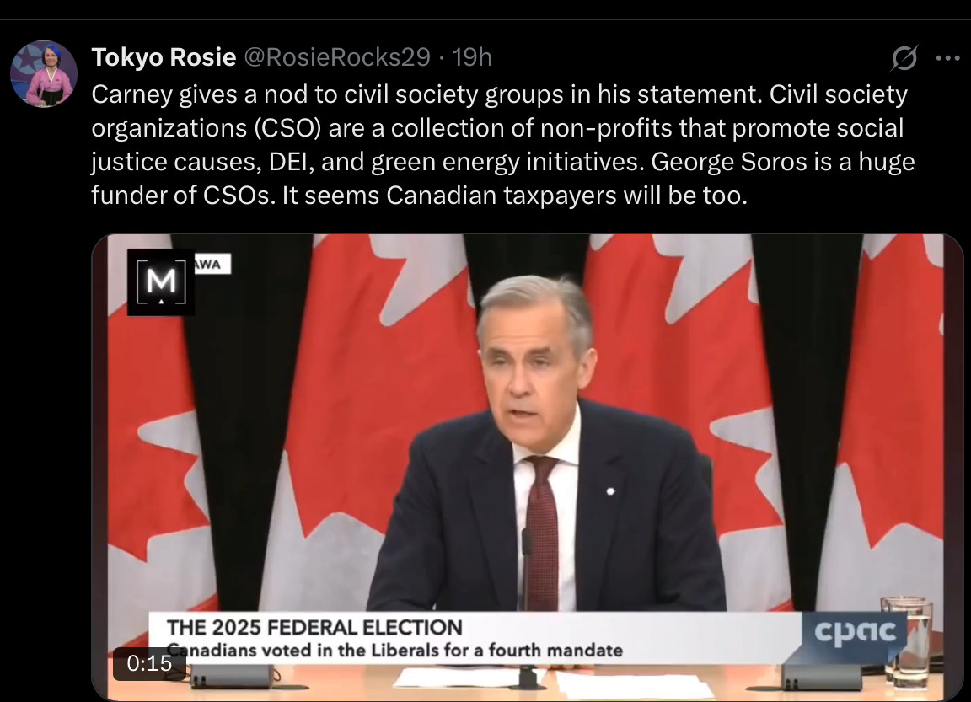Click the 0:15 video duration badge
This screenshot has height=702, width=971.
[149, 664]
